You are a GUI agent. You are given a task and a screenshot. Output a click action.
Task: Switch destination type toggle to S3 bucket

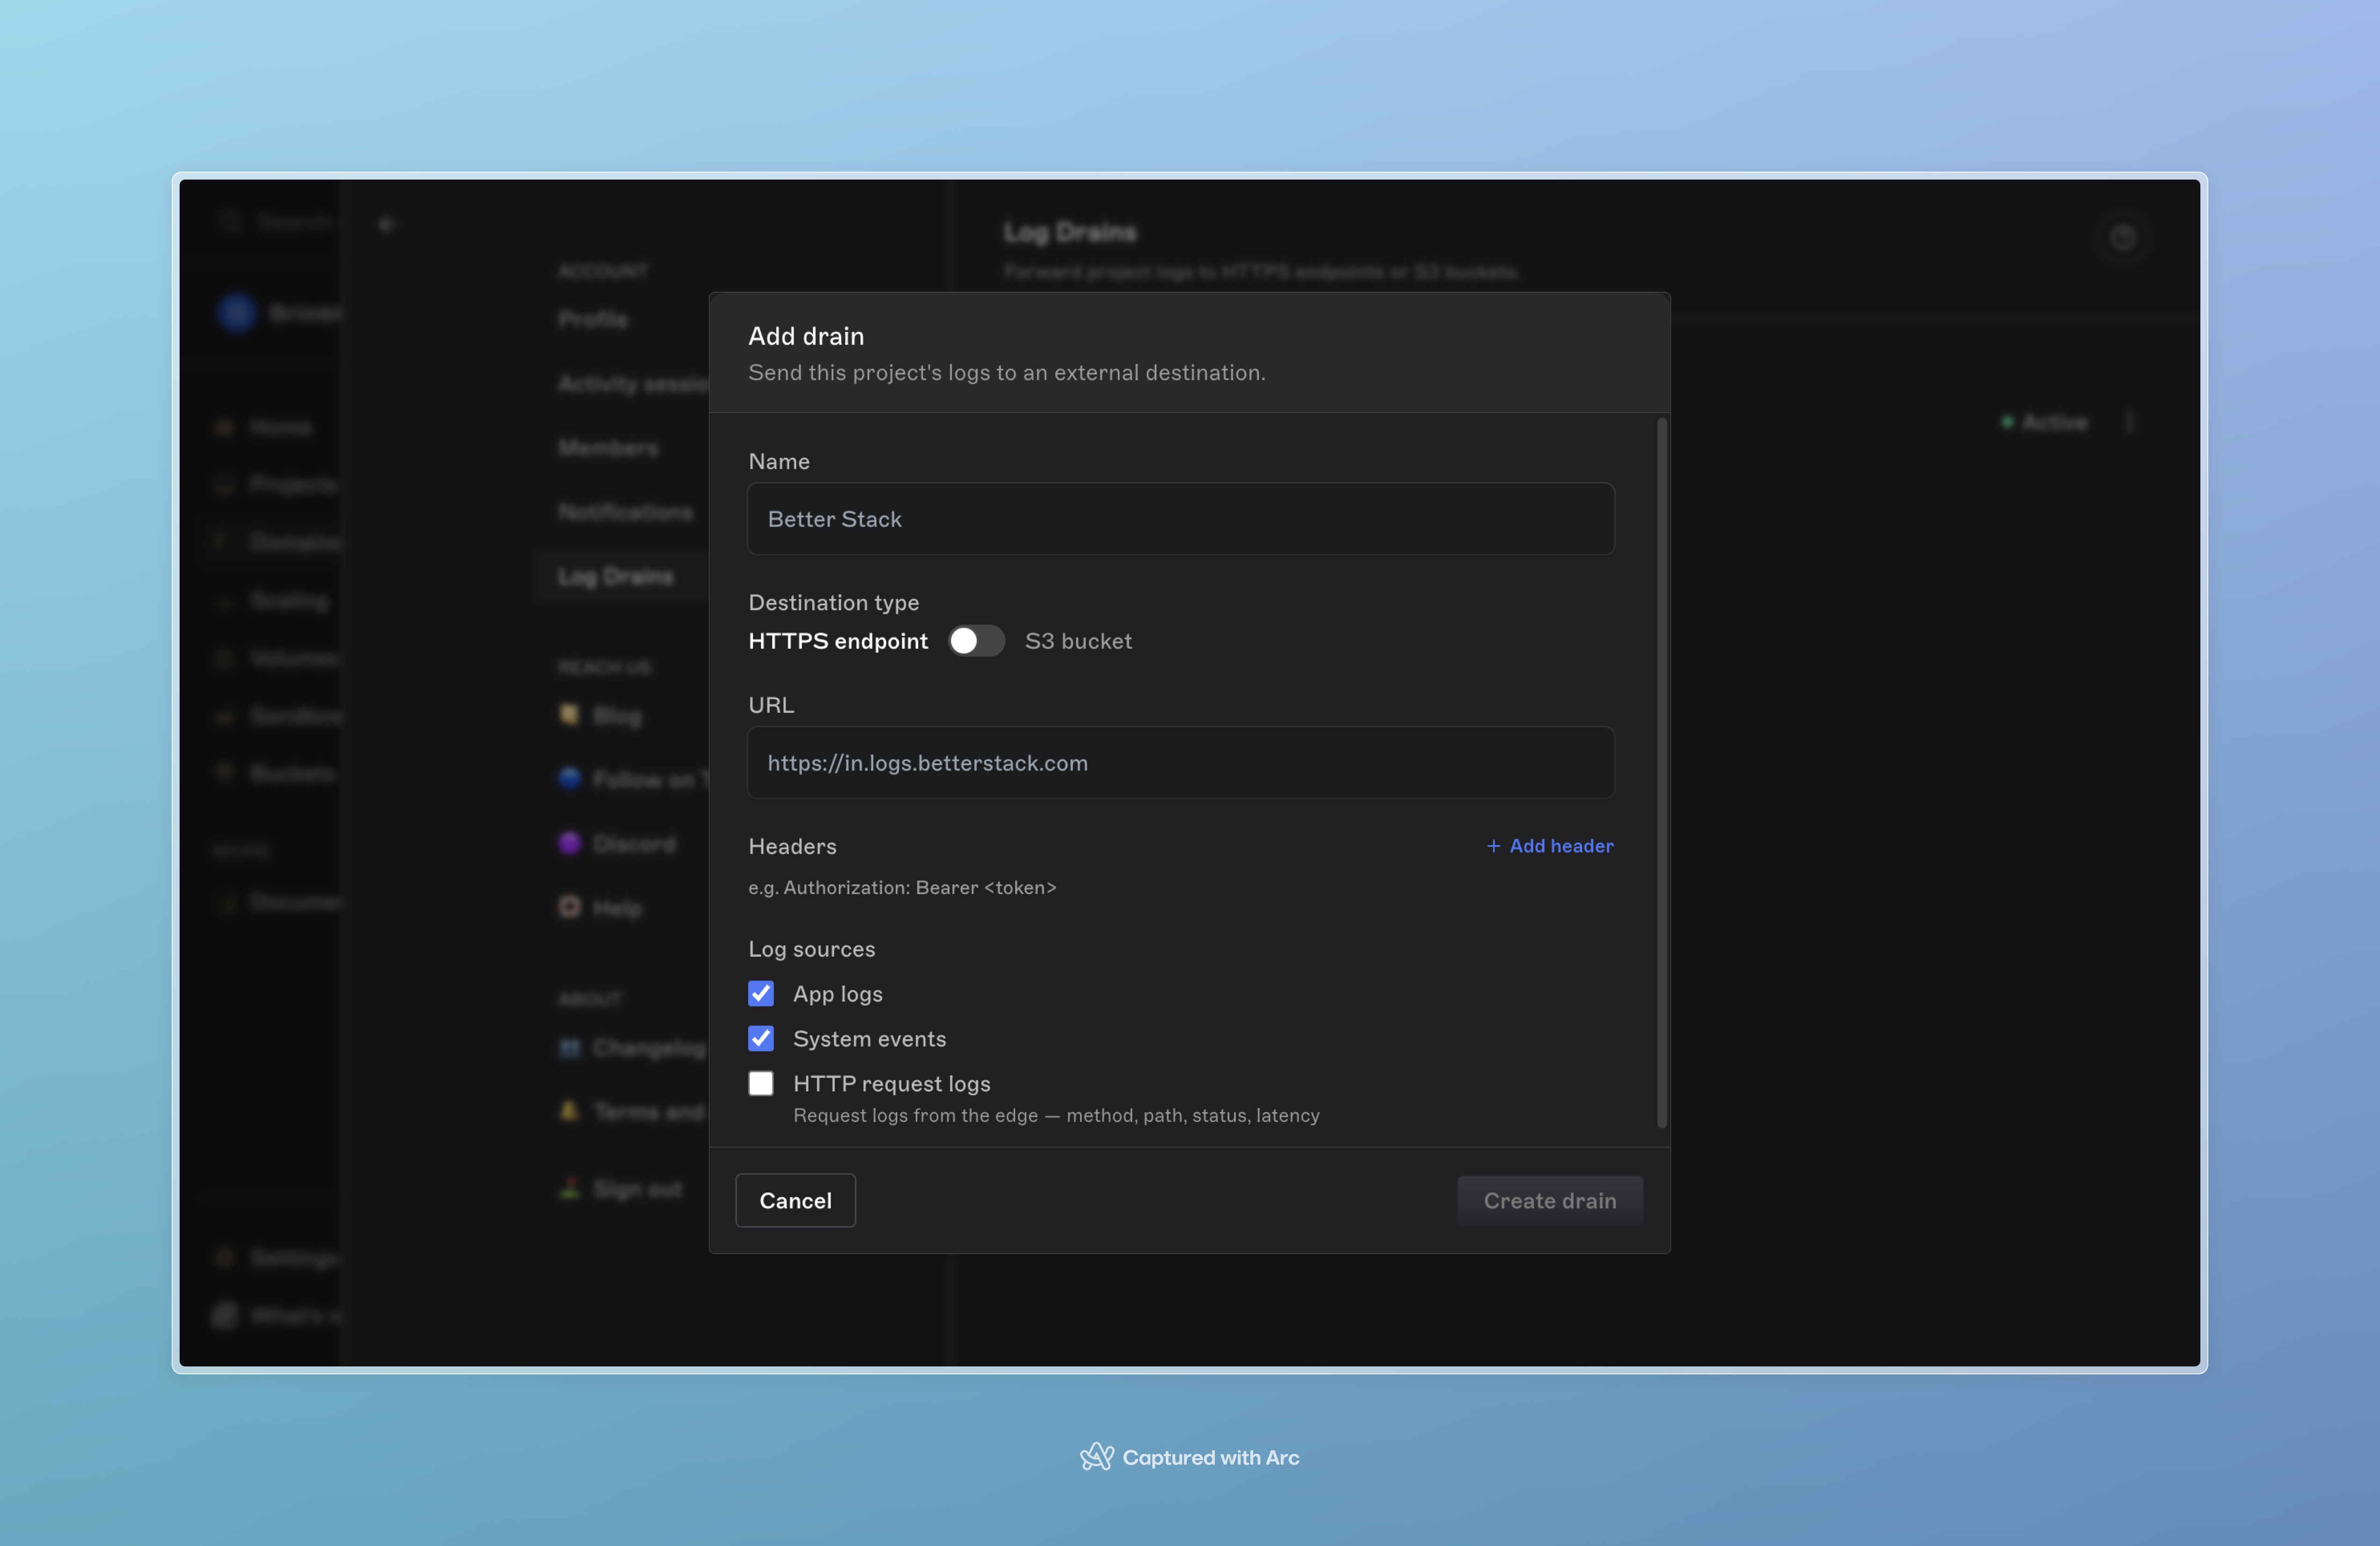pos(977,641)
